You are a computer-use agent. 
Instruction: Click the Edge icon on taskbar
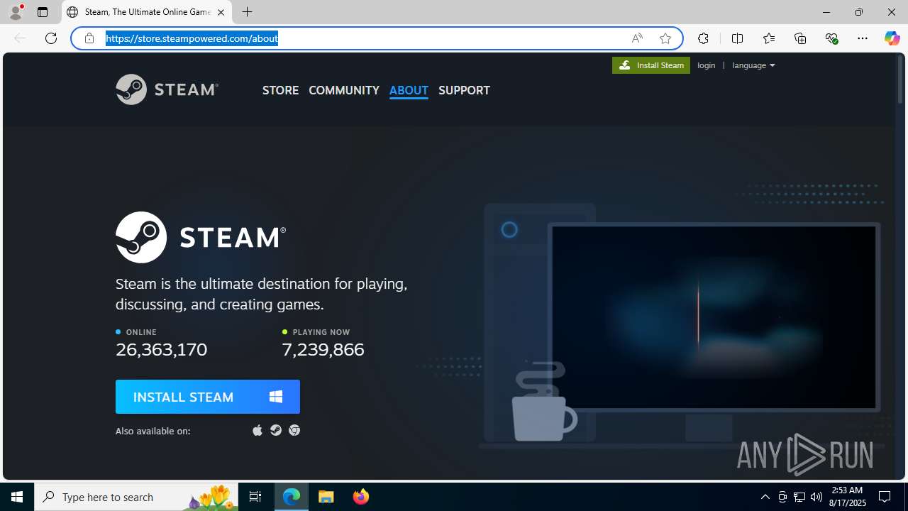point(292,497)
